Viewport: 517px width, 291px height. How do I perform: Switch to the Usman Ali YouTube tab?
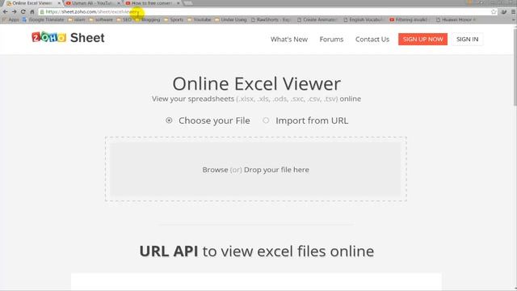point(92,3)
